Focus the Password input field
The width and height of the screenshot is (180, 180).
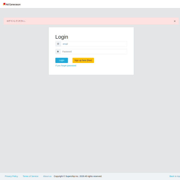coord(94,52)
